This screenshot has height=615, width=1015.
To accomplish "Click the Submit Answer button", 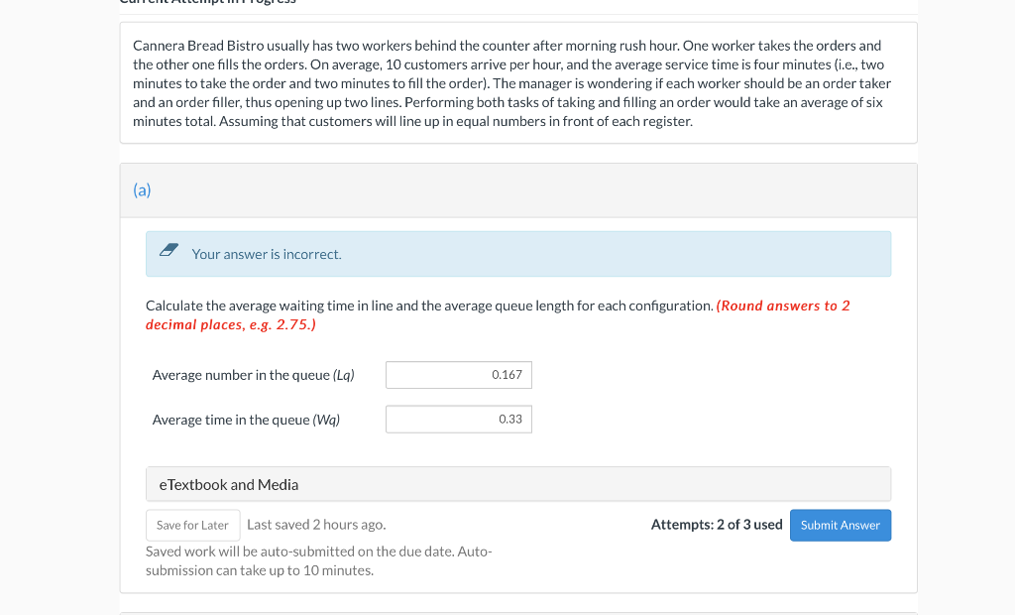I will pyautogui.click(x=840, y=525).
